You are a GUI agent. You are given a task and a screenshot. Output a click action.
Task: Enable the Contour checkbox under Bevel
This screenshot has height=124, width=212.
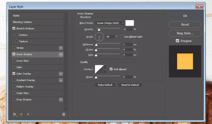coord(16,35)
